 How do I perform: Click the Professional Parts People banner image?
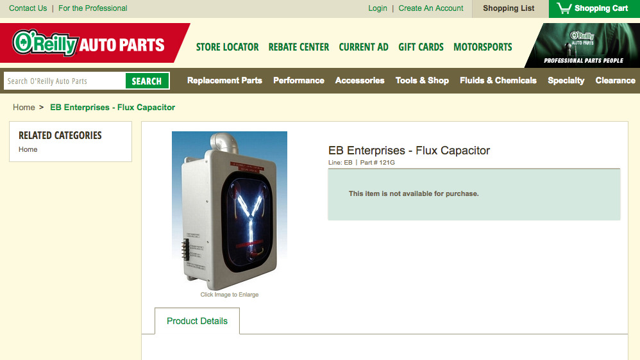coord(582,45)
